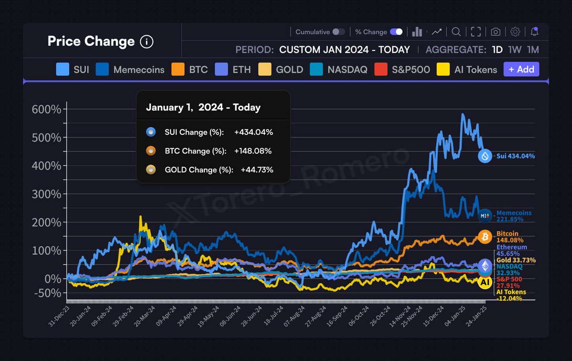
Task: Click the S&P 500 27.91% end label
Action: point(510,282)
